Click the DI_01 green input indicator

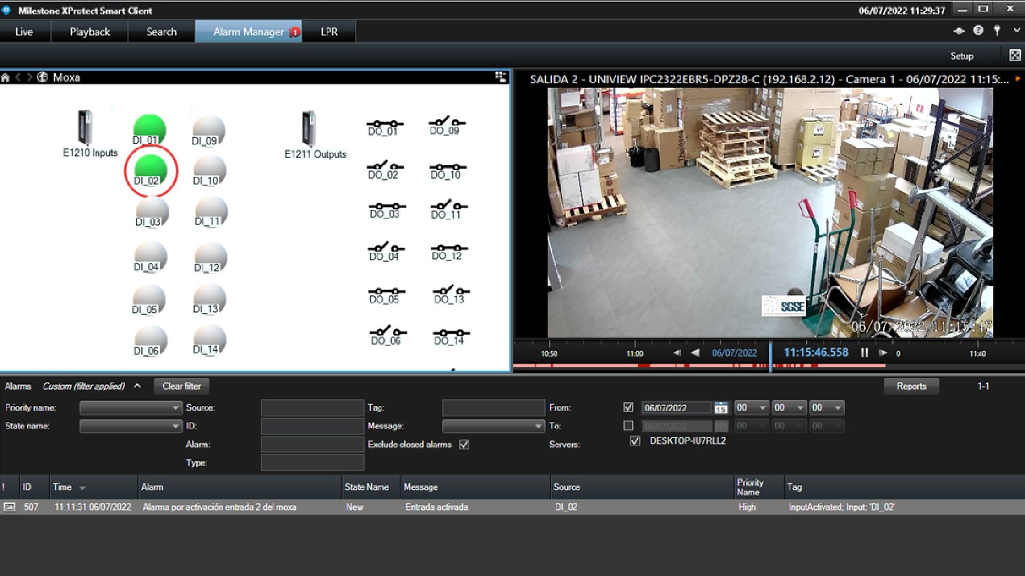pyautogui.click(x=149, y=130)
